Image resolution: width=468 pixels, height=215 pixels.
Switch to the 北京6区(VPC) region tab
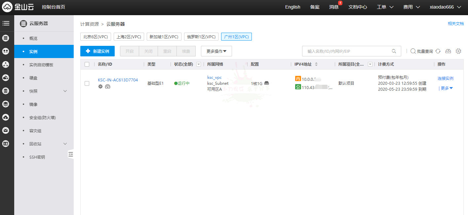96,37
